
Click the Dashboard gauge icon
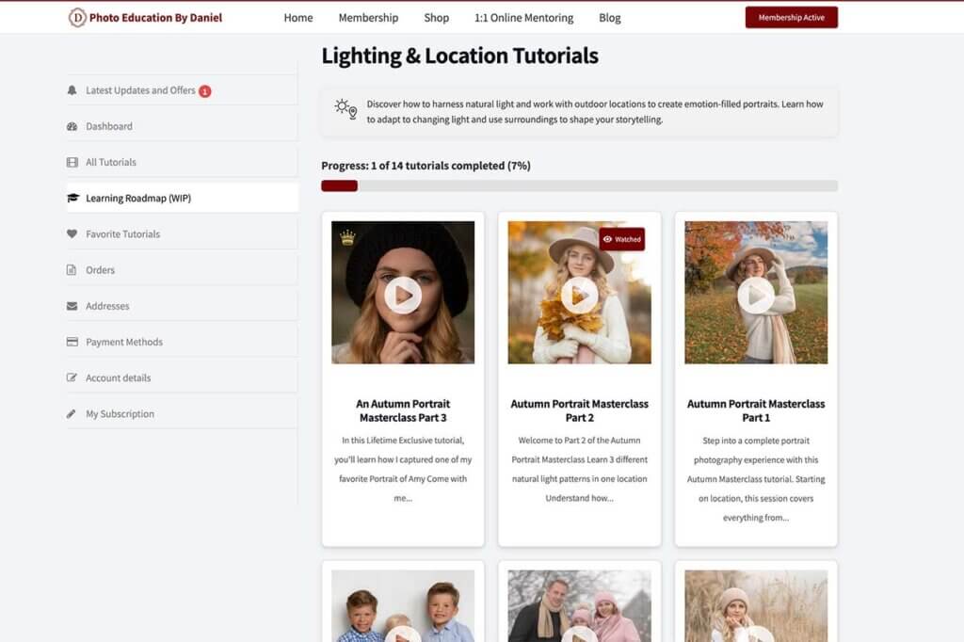click(72, 126)
